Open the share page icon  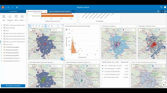click(x=165, y=11)
